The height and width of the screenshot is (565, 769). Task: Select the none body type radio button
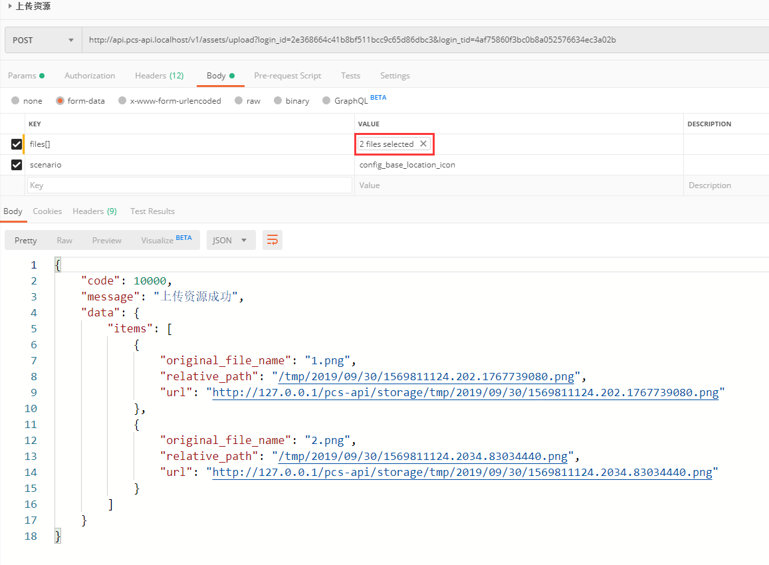(15, 101)
